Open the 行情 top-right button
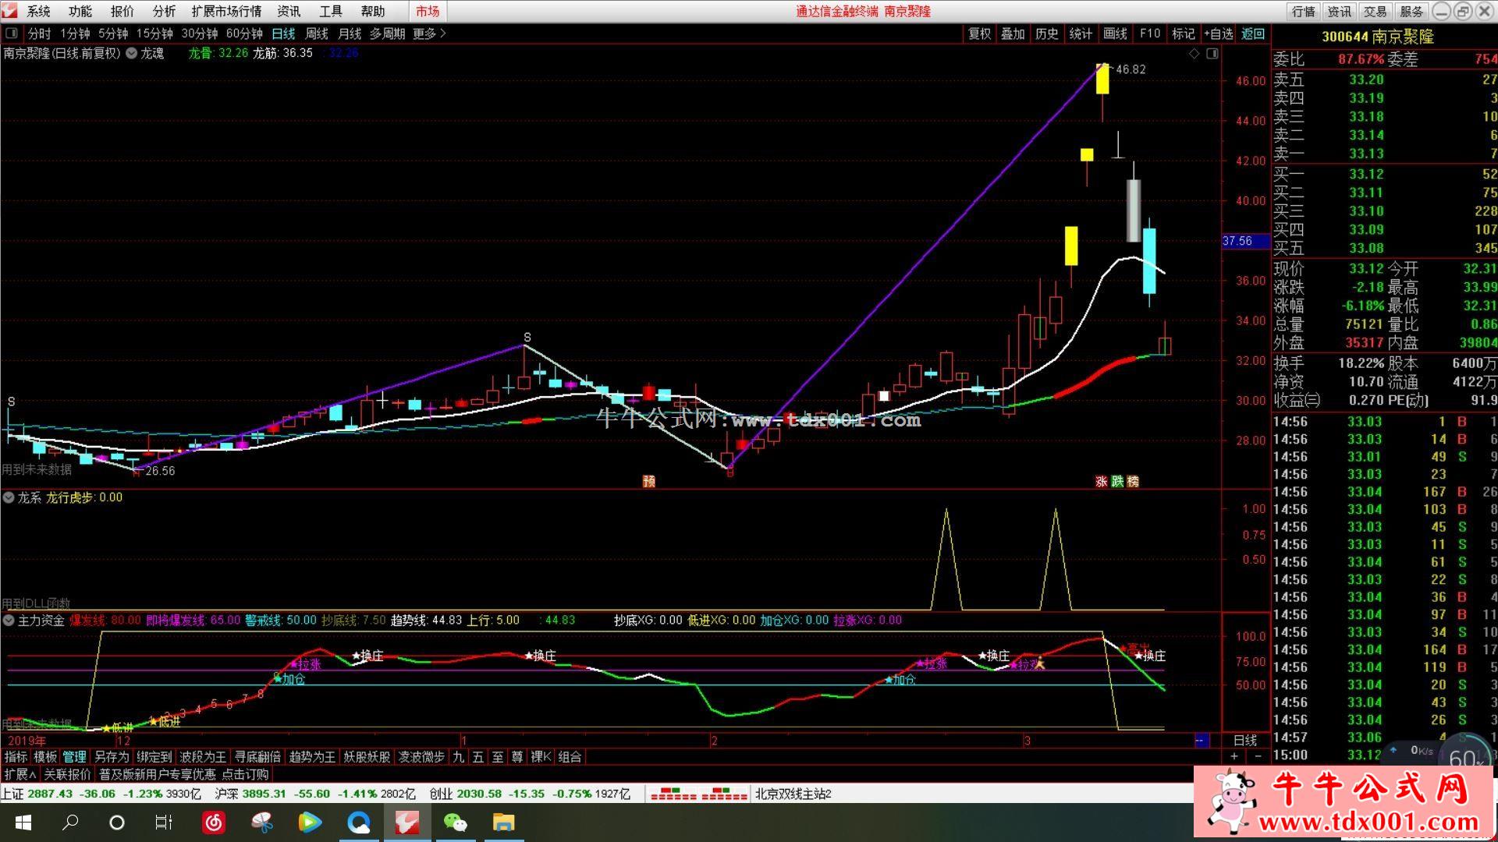This screenshot has width=1498, height=842. 1303,11
